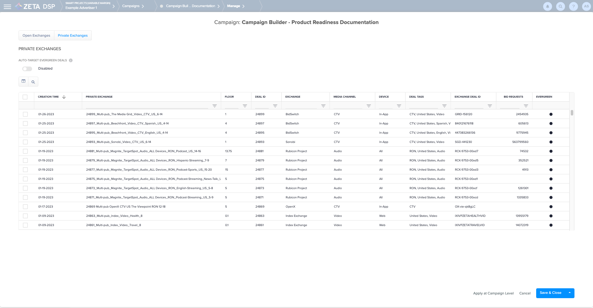
Task: Click the Cancel link
Action: 525,293
